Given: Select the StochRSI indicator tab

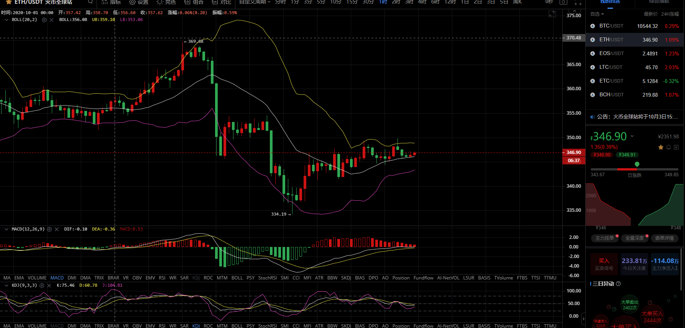Looking at the screenshot, I should (x=267, y=278).
